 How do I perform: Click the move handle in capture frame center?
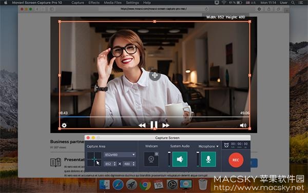tap(155, 75)
